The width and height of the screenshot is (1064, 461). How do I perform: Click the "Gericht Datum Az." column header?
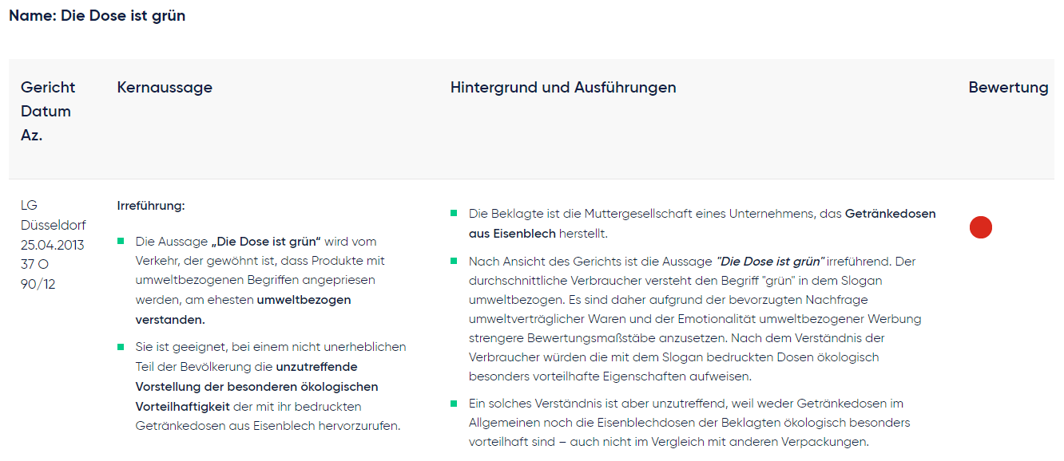coord(48,111)
